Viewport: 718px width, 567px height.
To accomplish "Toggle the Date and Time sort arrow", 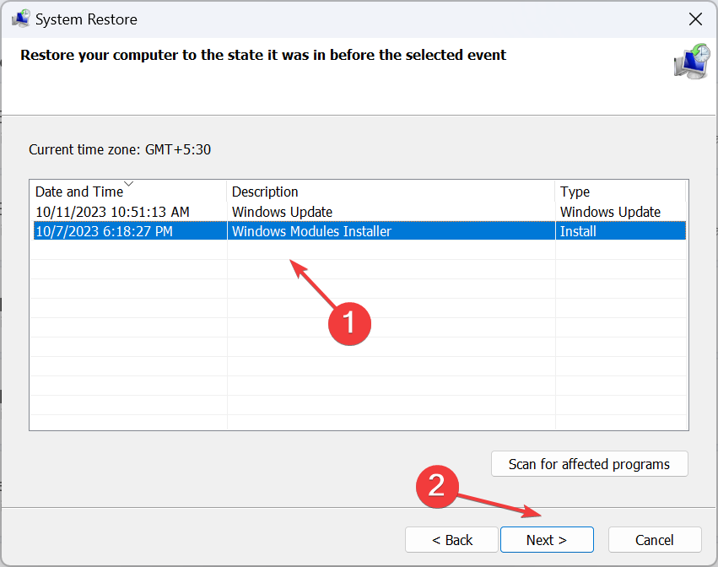I will pyautogui.click(x=129, y=184).
